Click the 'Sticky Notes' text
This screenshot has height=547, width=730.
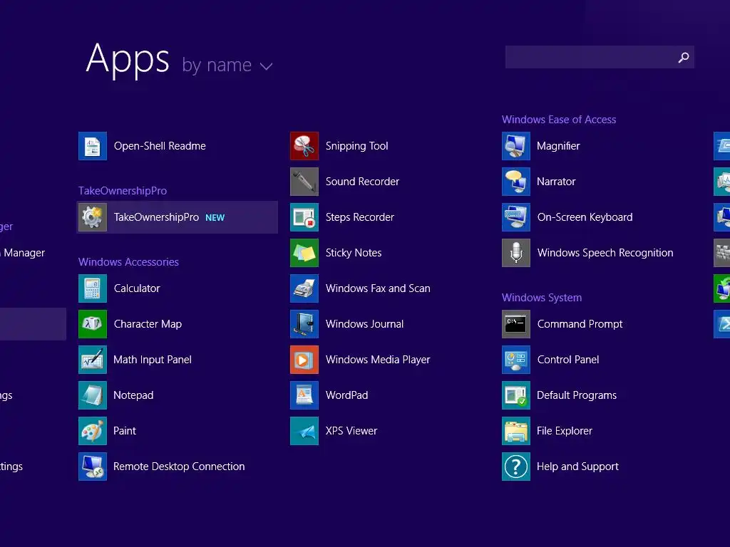pyautogui.click(x=354, y=253)
